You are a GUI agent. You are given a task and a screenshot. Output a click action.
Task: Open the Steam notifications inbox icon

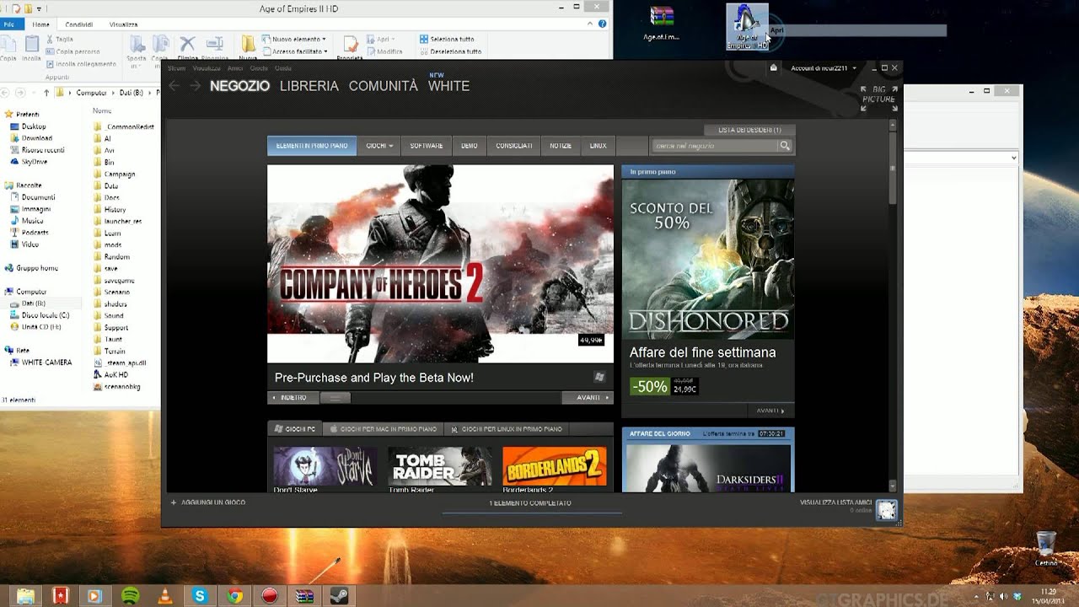tap(773, 67)
